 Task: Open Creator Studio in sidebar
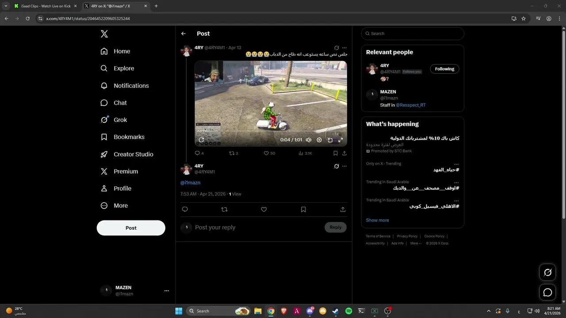[127, 154]
